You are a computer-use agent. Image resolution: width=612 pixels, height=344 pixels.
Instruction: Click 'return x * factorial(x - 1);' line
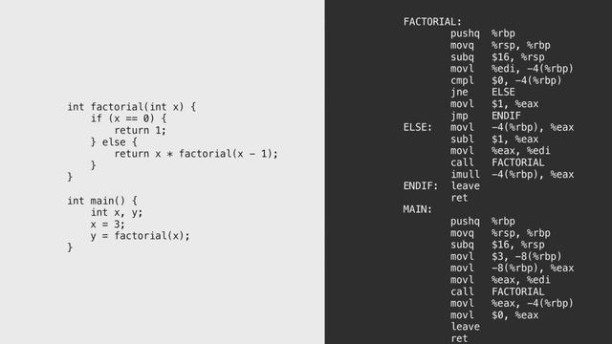pos(196,154)
